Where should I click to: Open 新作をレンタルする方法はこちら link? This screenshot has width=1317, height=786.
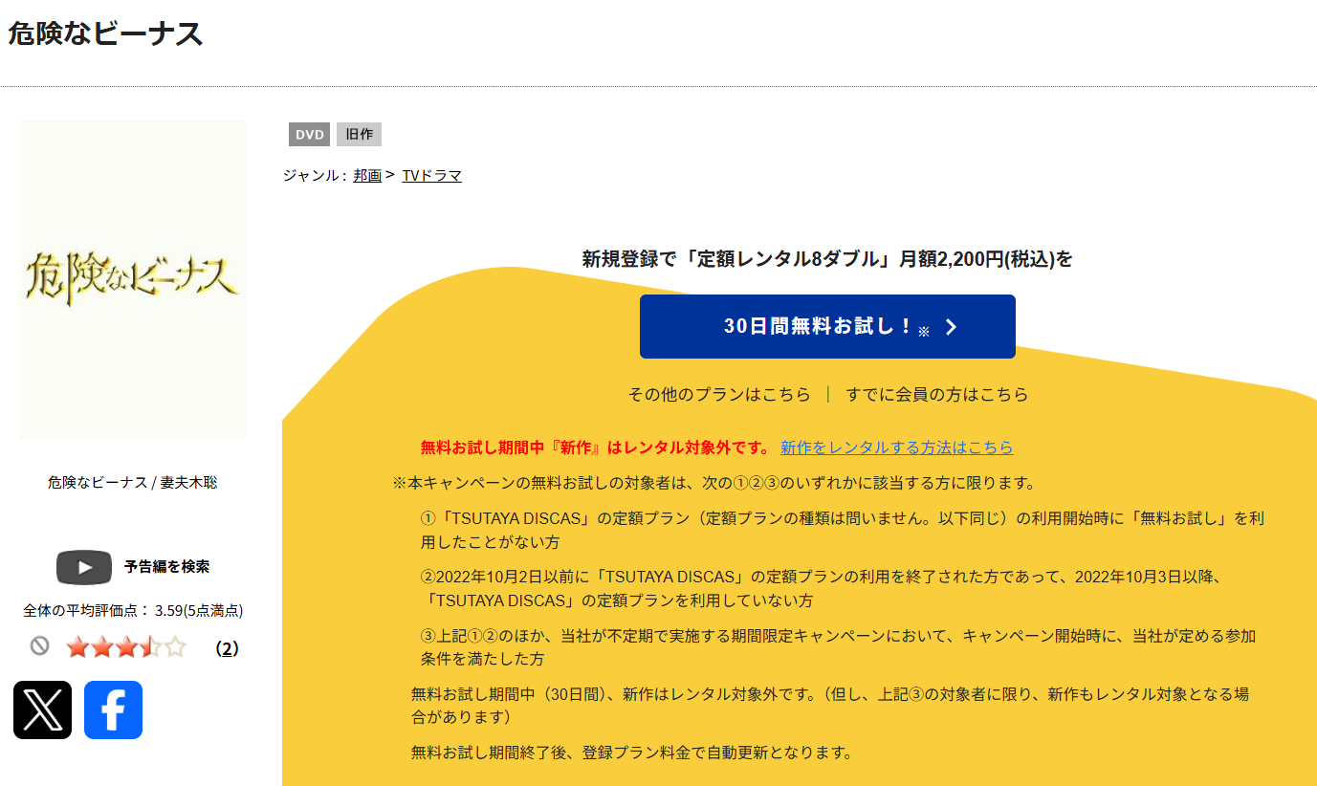click(x=896, y=448)
